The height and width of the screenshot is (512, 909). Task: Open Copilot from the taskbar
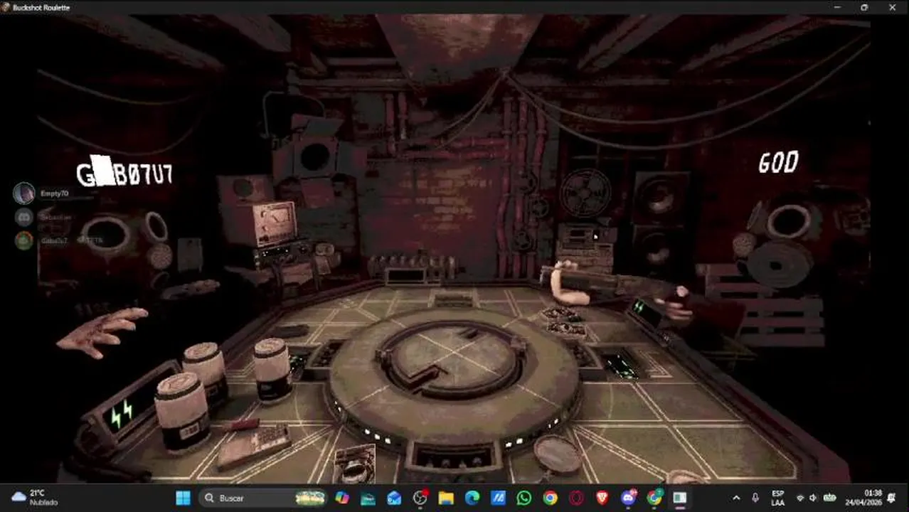point(342,498)
